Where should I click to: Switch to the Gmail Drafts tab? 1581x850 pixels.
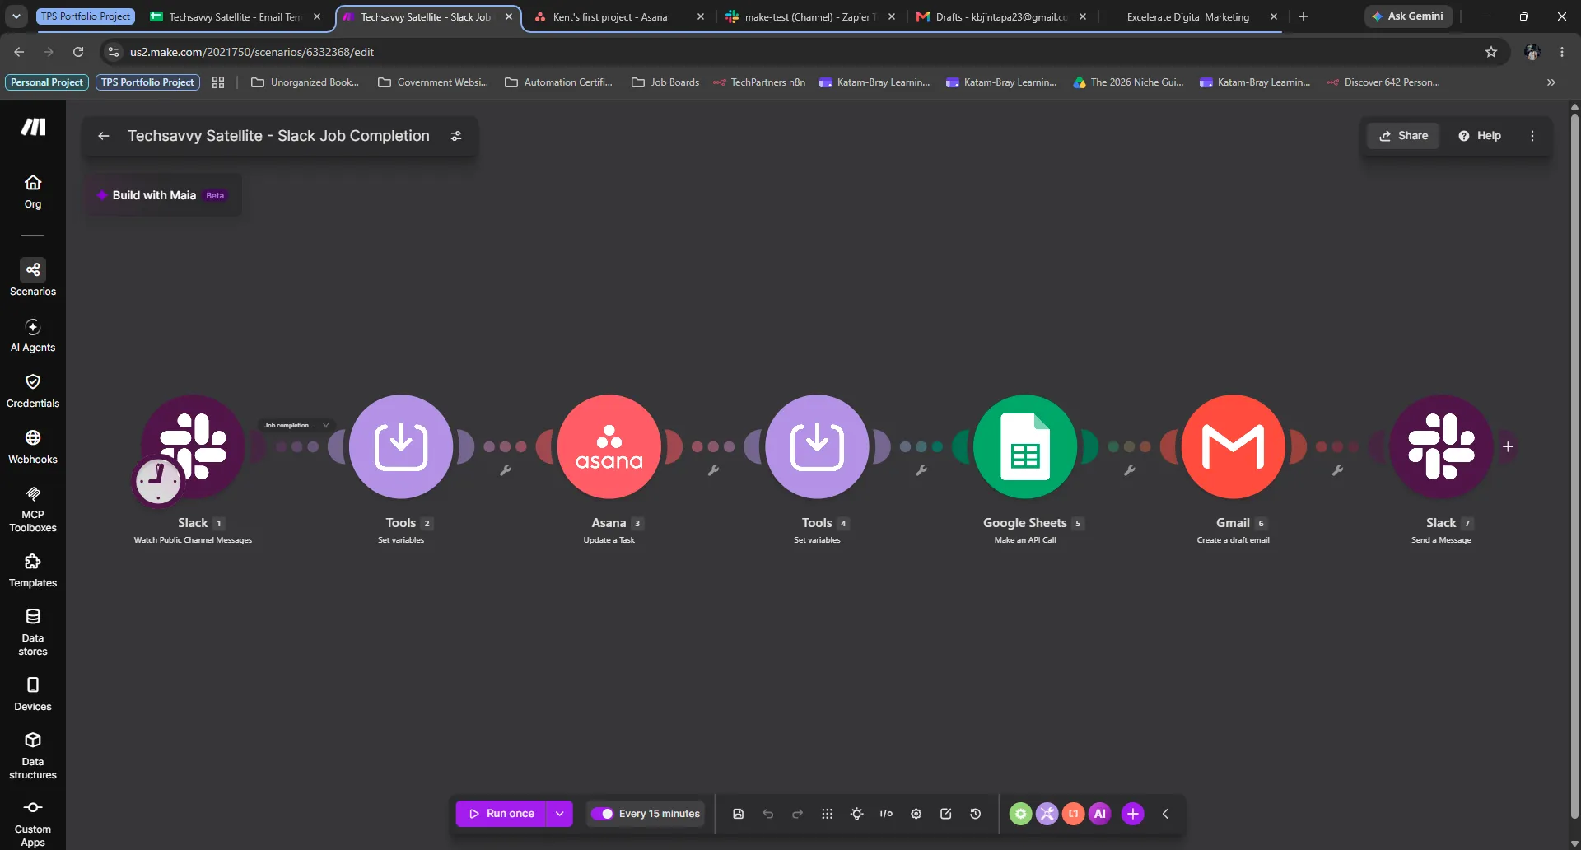coord(1002,16)
